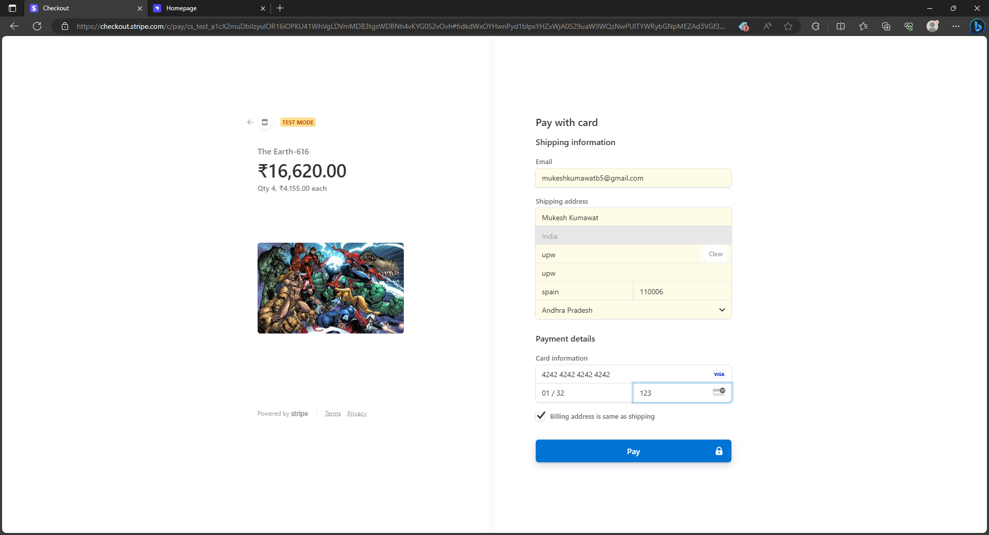Add current page to favorites star
The width and height of the screenshot is (989, 535).
788,26
